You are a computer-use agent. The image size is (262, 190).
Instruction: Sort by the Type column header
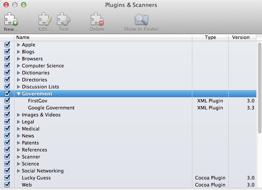point(210,37)
